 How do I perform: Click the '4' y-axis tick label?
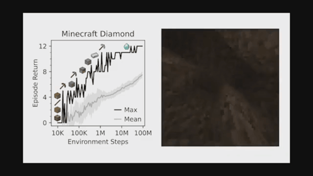tap(45, 97)
